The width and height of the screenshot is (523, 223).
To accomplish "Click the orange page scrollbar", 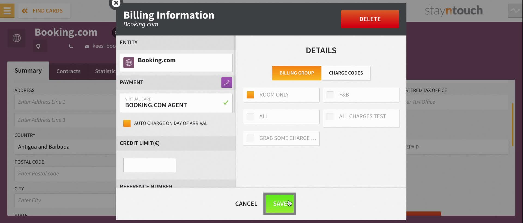I will click(513, 125).
